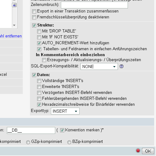
Task: Uncheck Konvention merken checkbox
Action: [x=62, y=130]
